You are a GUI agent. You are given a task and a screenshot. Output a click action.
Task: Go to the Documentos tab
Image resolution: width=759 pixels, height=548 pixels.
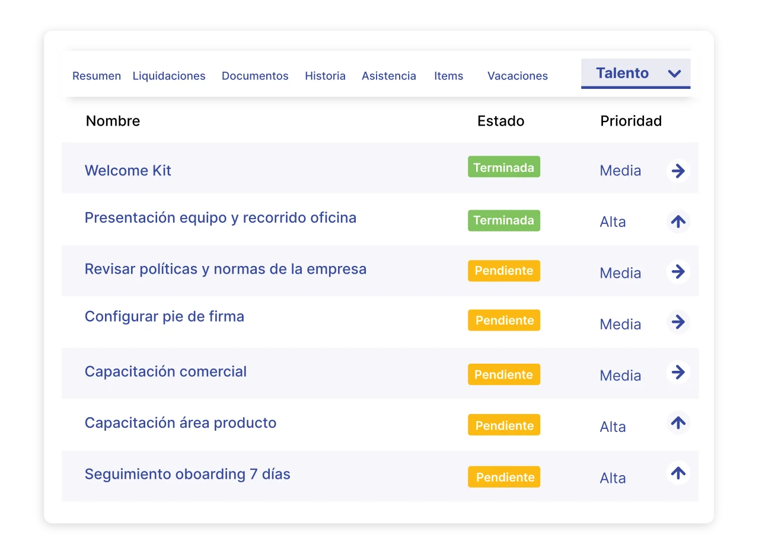(x=255, y=76)
